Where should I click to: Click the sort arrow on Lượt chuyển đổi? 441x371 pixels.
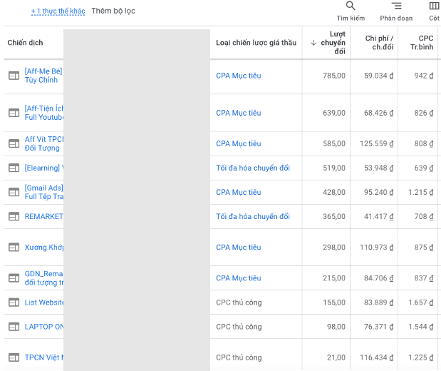coord(313,43)
